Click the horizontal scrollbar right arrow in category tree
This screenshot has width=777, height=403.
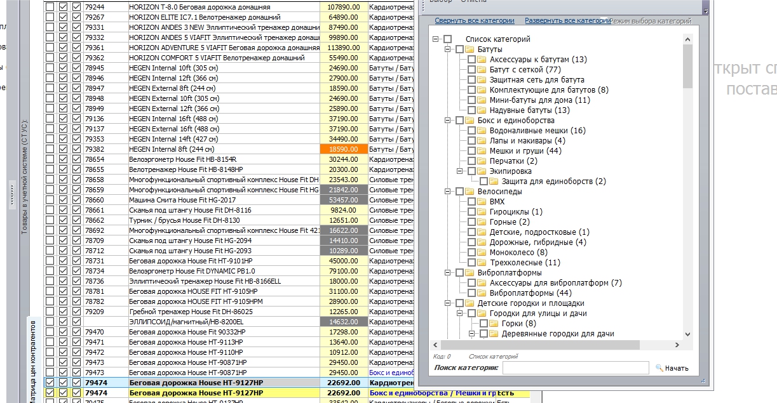tap(677, 345)
